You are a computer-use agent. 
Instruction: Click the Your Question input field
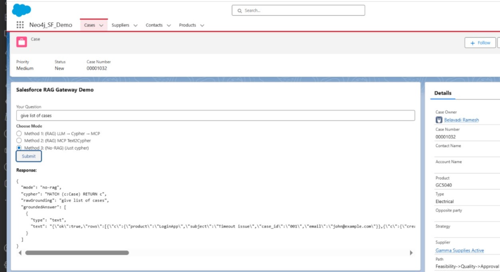coord(216,116)
